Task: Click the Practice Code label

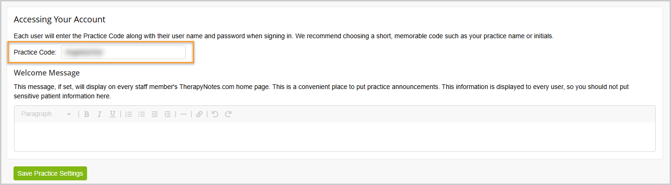Action: click(35, 52)
